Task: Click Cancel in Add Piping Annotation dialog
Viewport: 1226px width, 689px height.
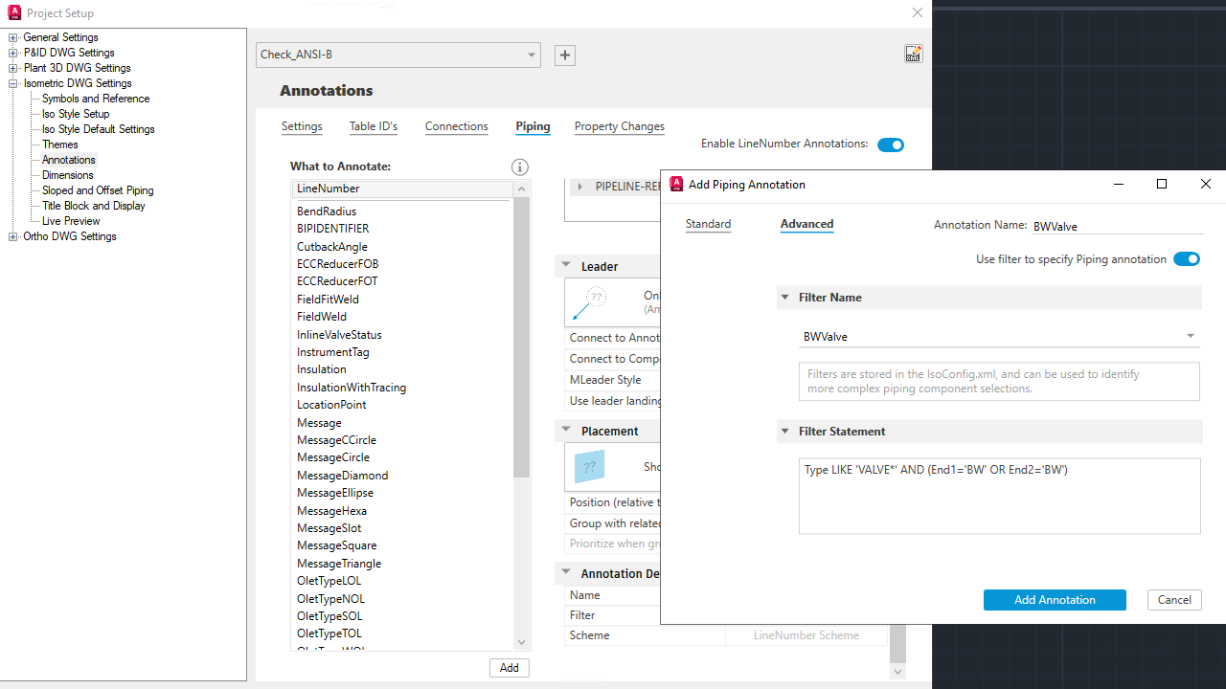Action: click(x=1174, y=600)
